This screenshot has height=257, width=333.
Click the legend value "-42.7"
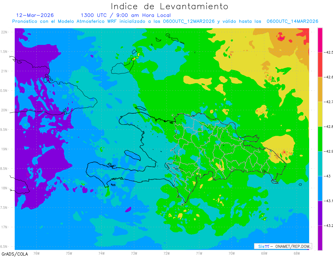(x=329, y=102)
